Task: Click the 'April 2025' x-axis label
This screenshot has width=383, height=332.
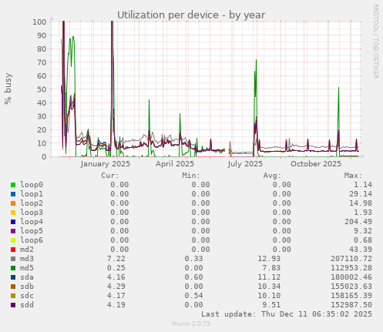Action: [175, 164]
